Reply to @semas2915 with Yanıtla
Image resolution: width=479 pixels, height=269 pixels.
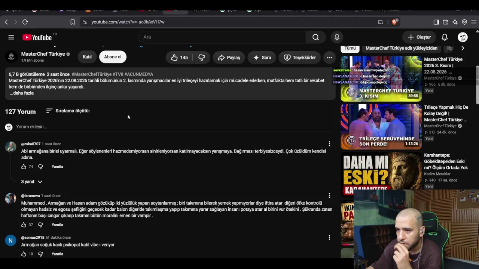pos(57,254)
